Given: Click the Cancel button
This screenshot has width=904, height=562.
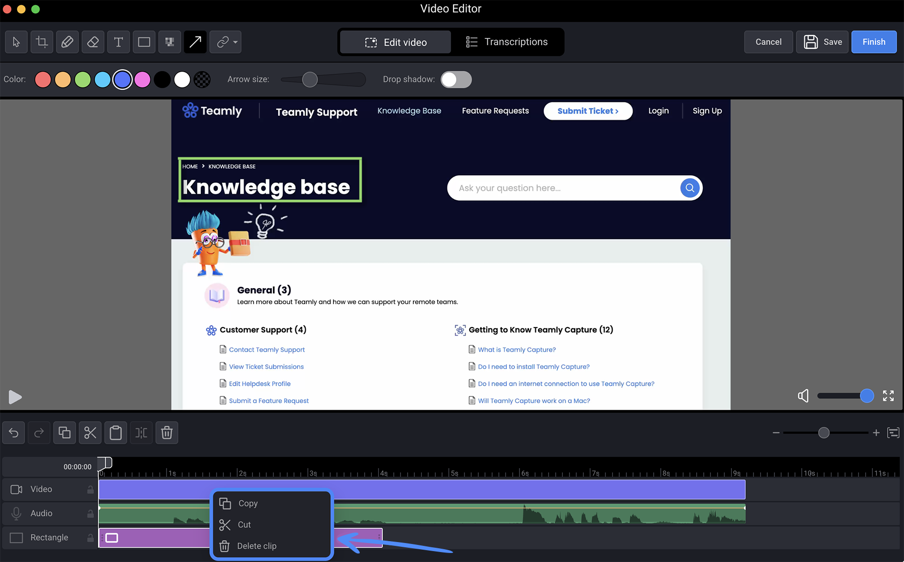Looking at the screenshot, I should [768, 42].
